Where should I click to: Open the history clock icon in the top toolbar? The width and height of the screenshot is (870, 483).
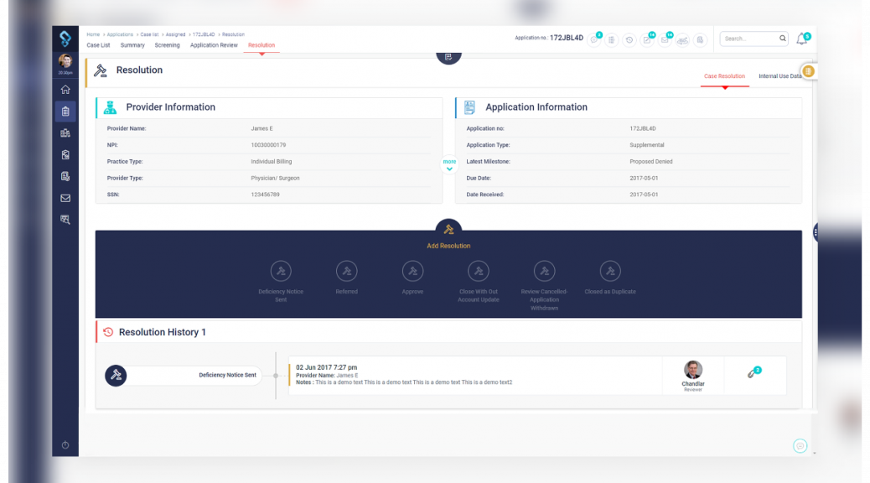[629, 40]
